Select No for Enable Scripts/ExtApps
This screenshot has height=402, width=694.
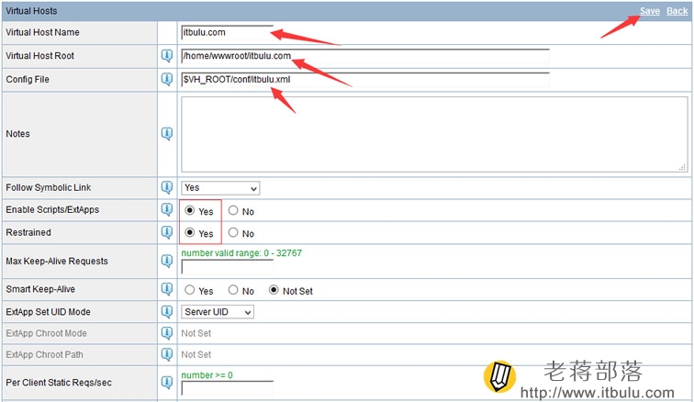233,210
